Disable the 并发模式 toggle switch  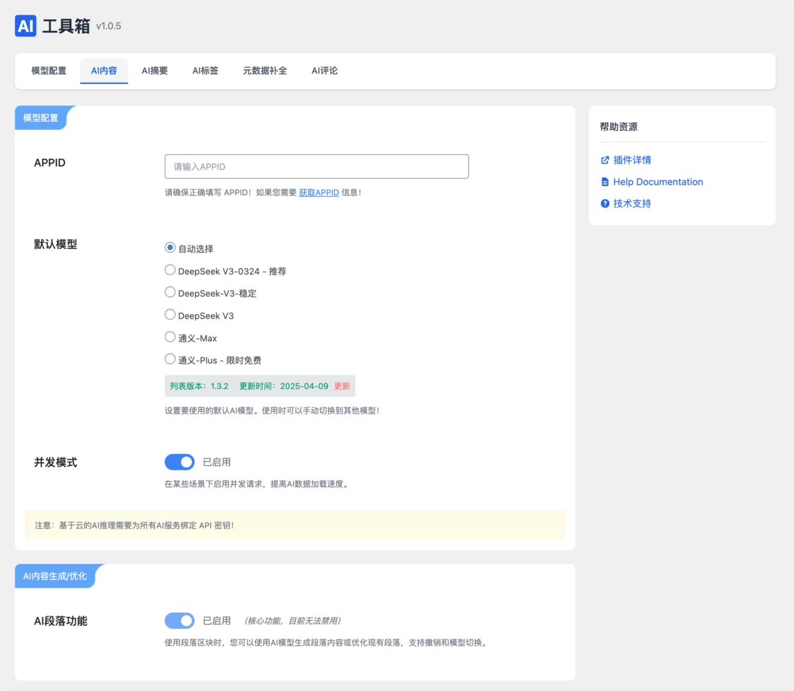tap(179, 462)
